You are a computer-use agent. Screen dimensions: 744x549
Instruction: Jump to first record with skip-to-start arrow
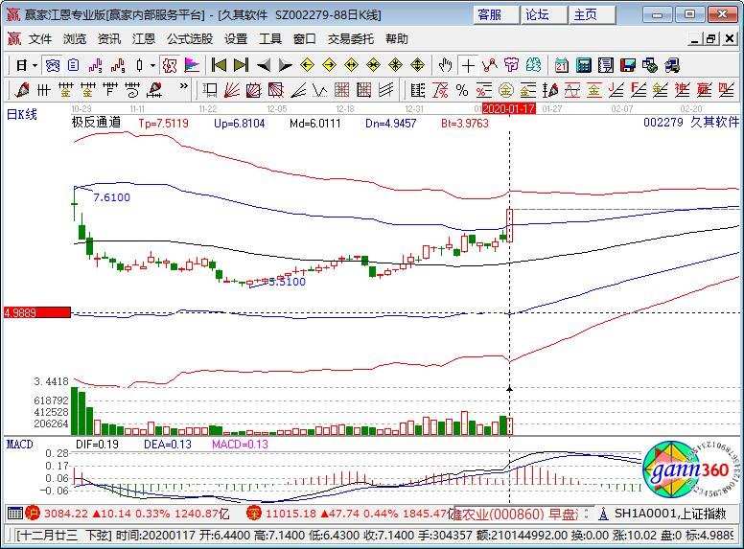click(x=219, y=65)
